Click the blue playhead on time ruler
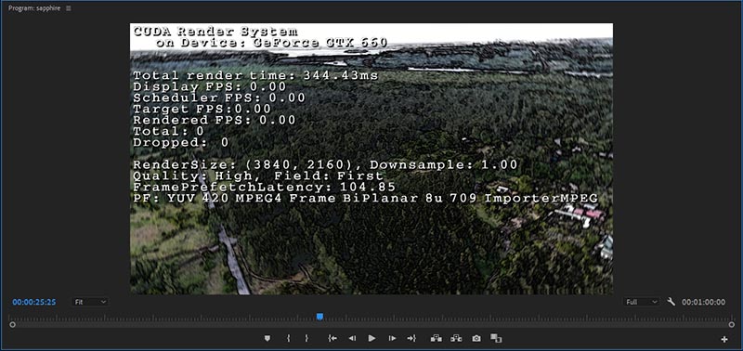 (319, 317)
